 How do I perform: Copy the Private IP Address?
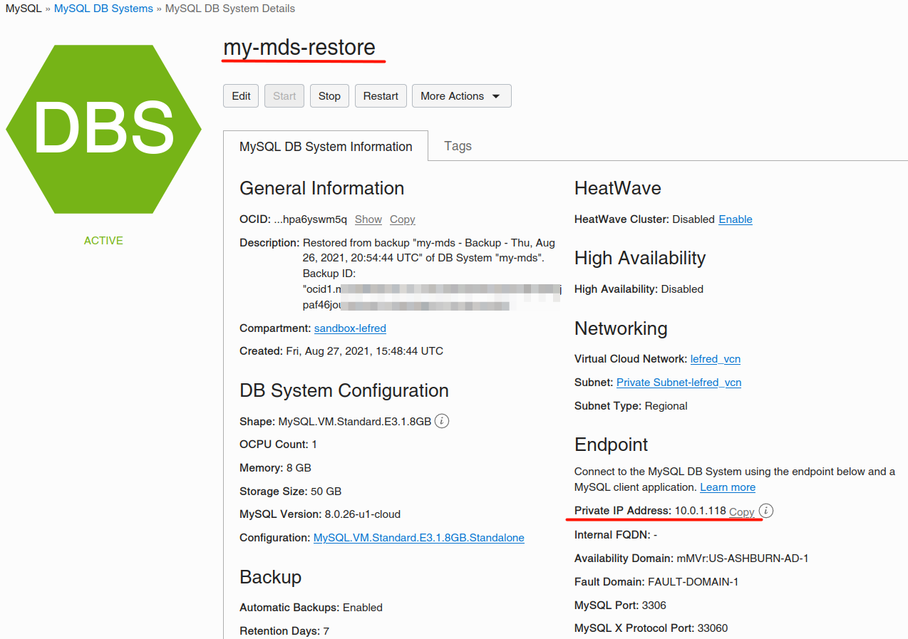click(x=741, y=511)
